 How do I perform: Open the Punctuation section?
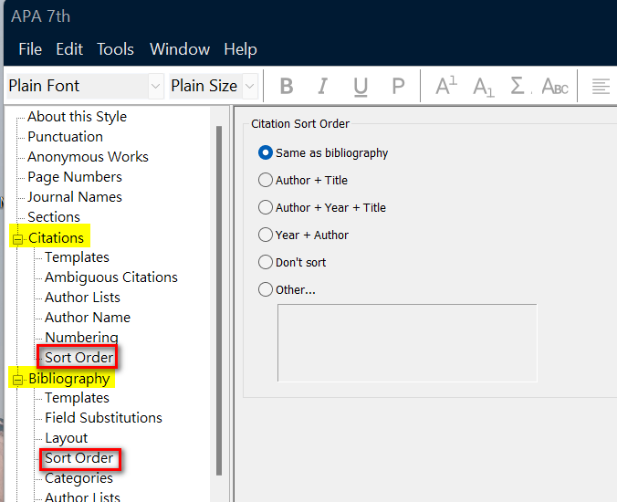click(x=66, y=137)
